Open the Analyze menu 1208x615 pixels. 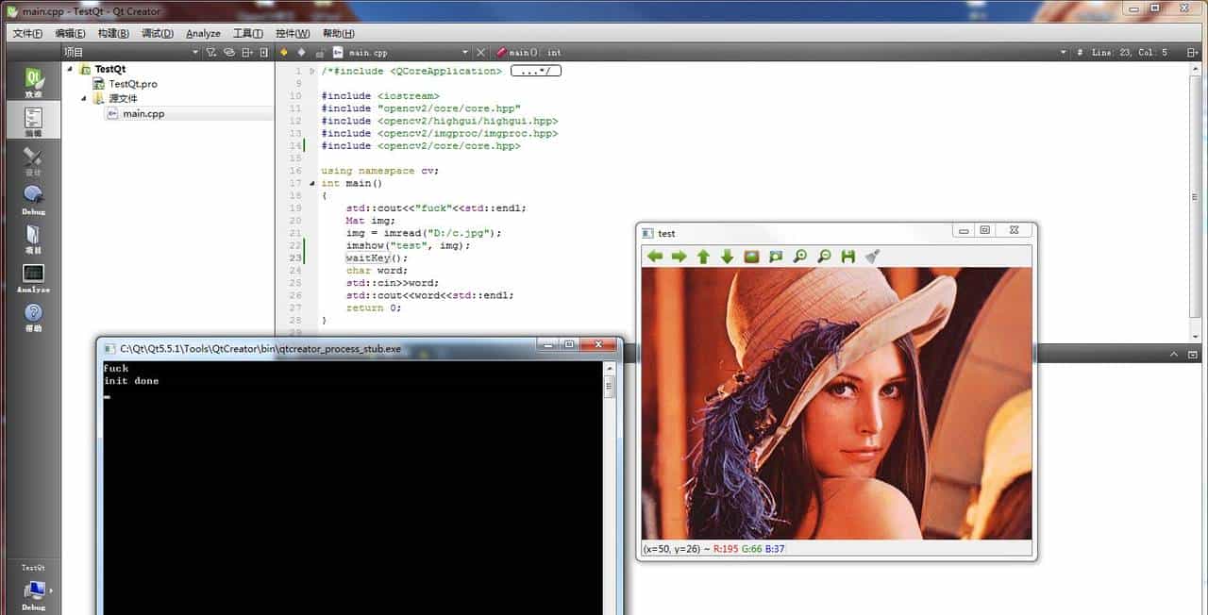pyautogui.click(x=203, y=33)
